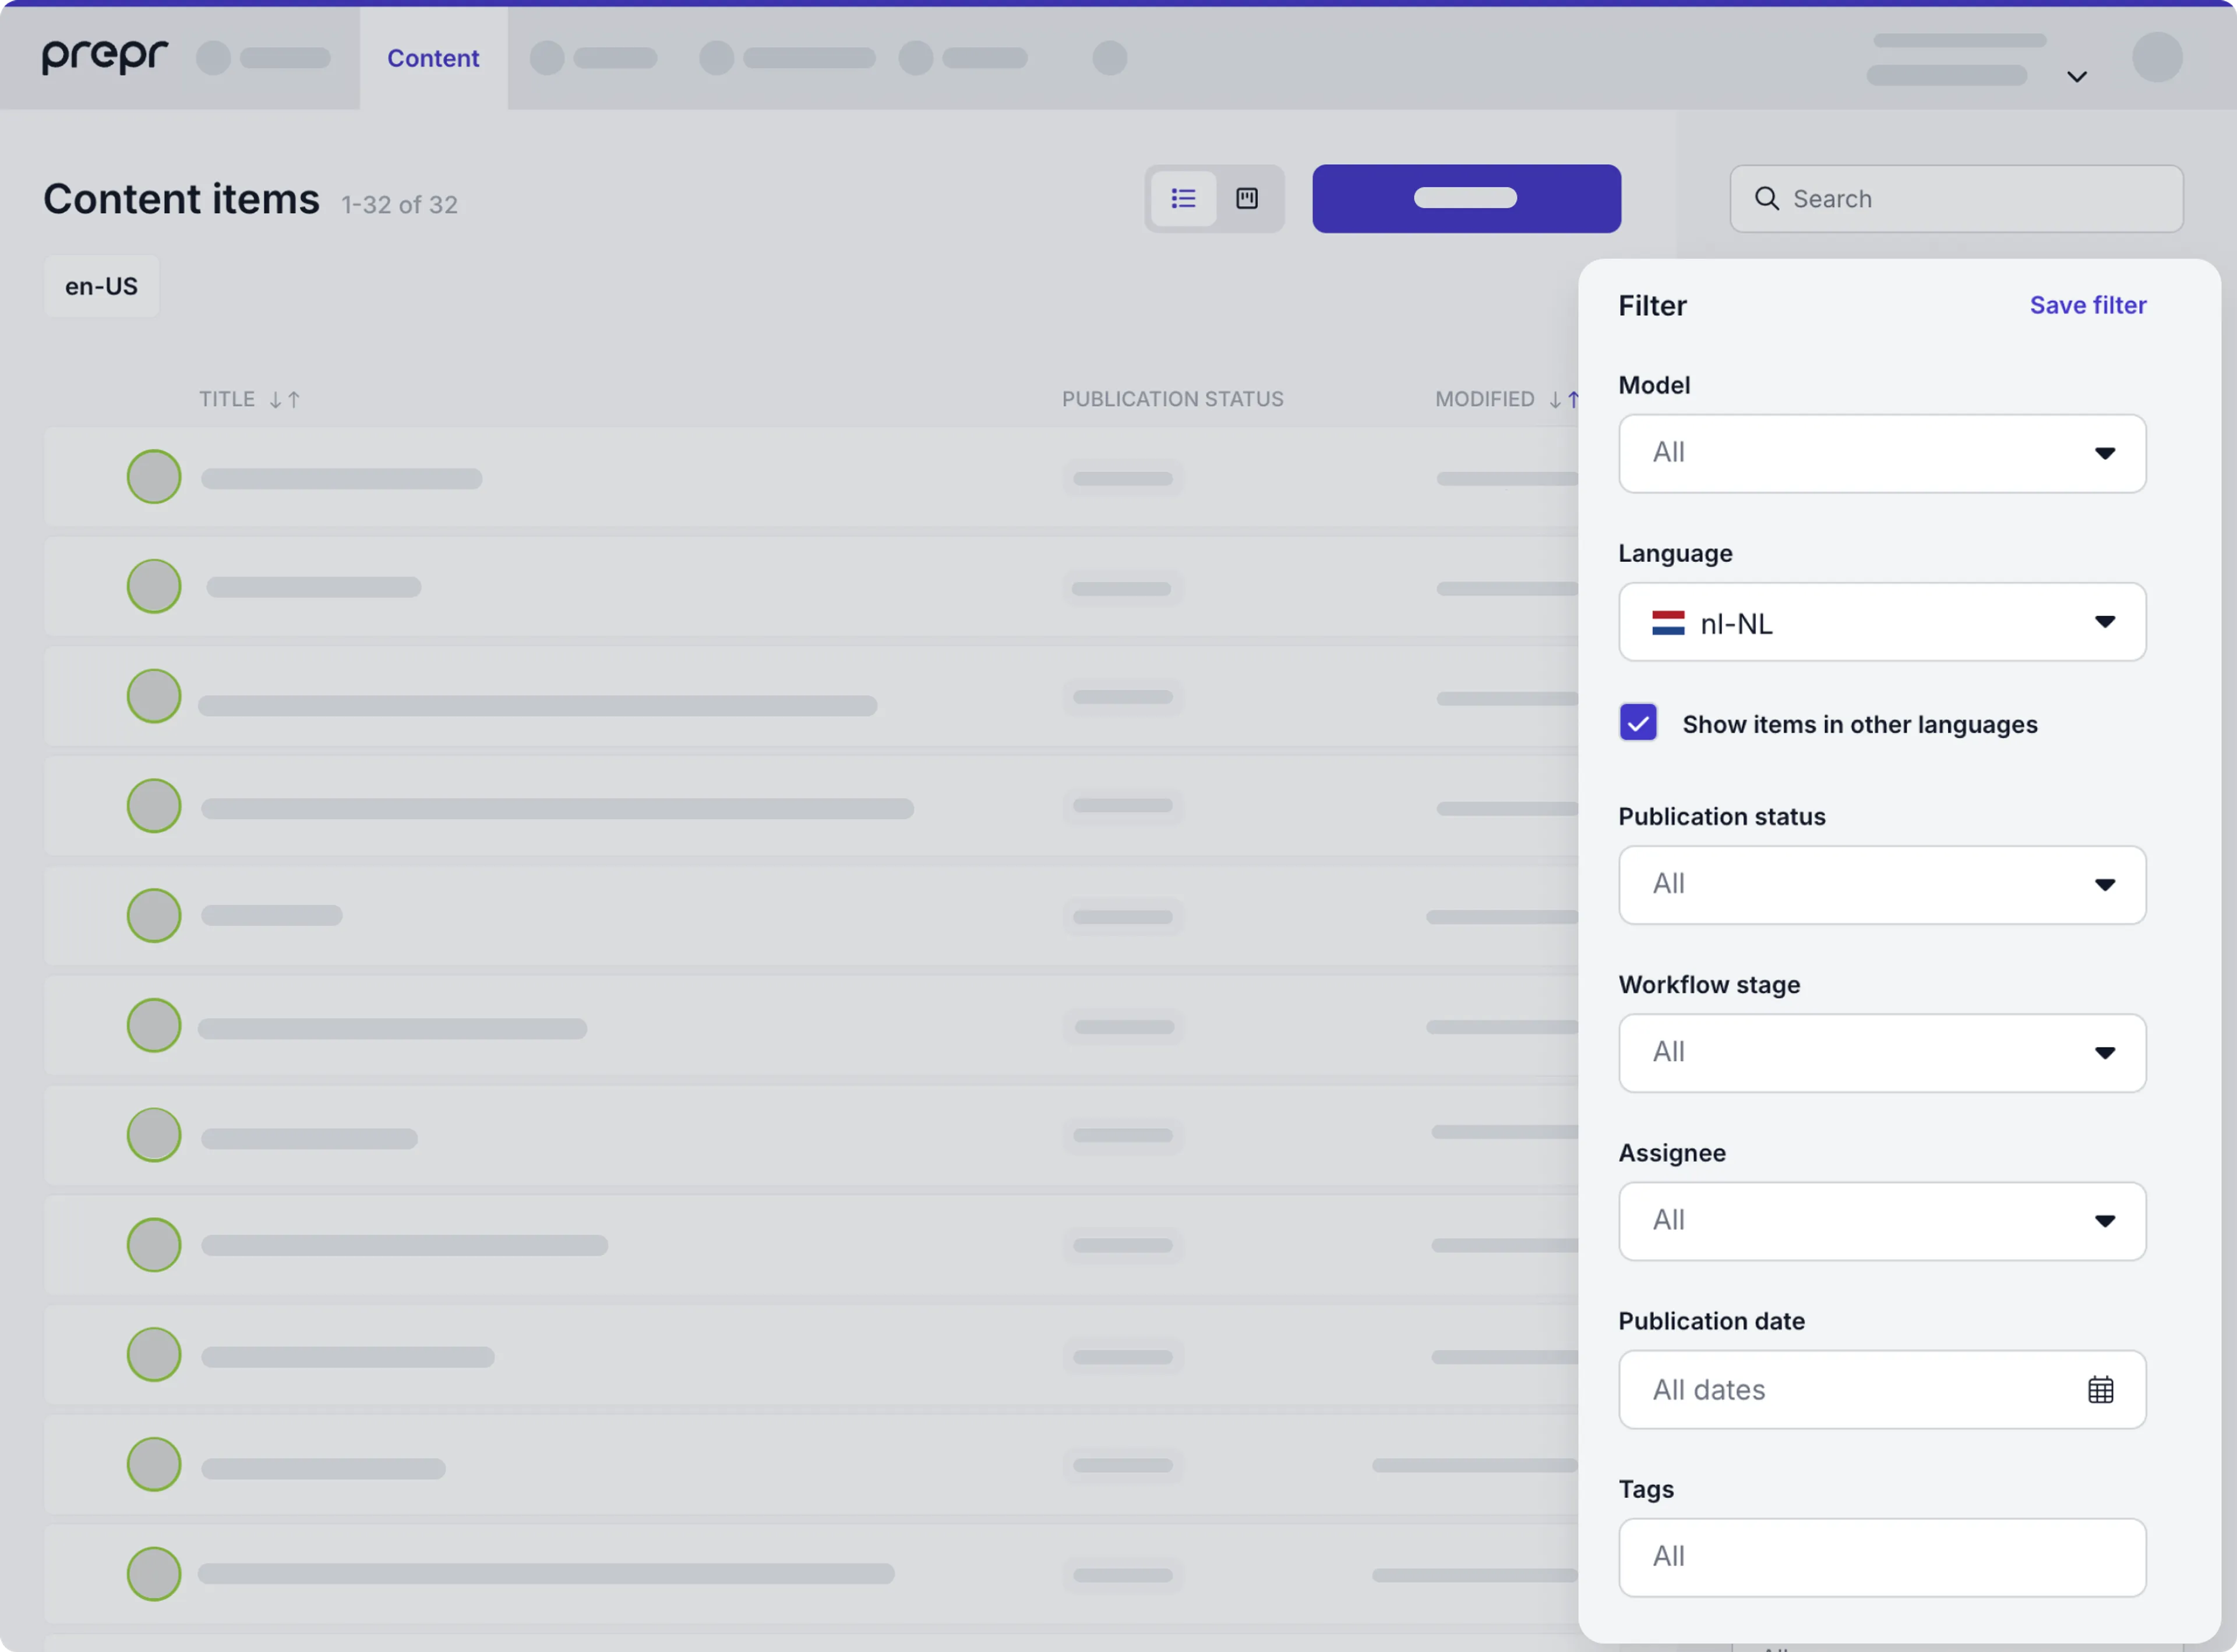Click the highlighted blue action button

click(x=1466, y=198)
